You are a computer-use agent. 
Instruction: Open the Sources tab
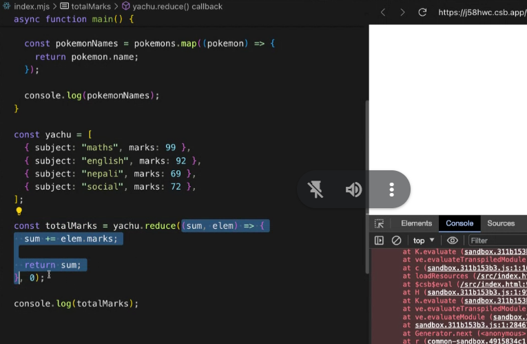[x=501, y=223]
